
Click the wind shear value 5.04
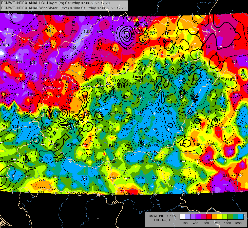pos(47,47)
